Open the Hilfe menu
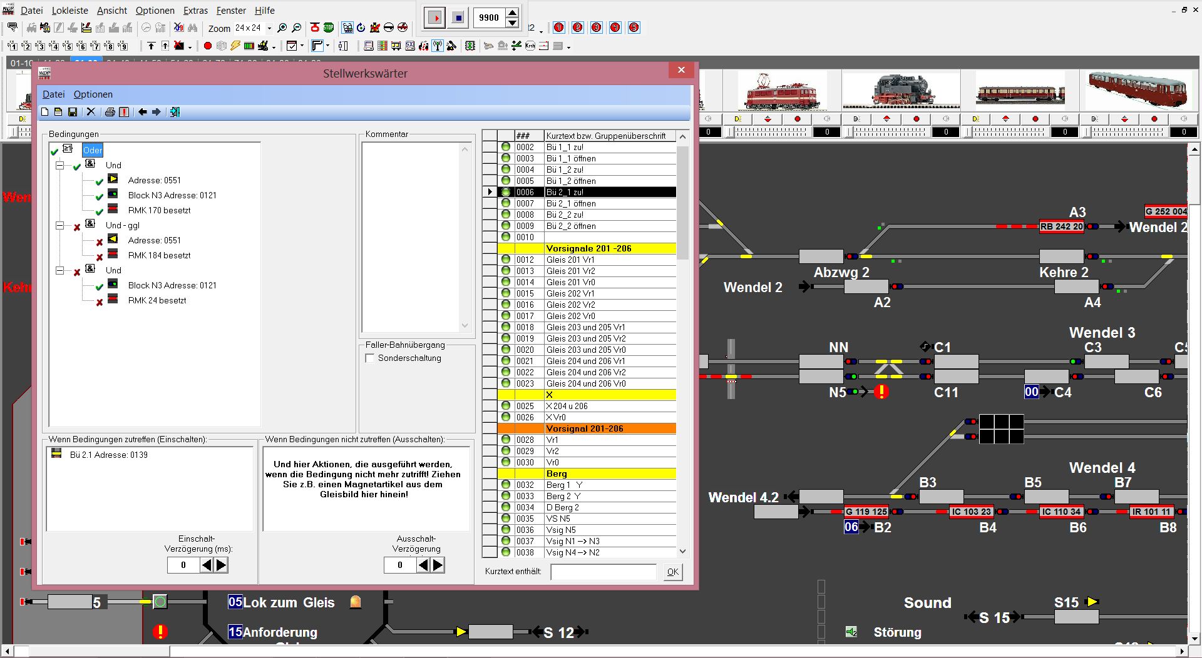This screenshot has height=658, width=1202. pyautogui.click(x=265, y=11)
